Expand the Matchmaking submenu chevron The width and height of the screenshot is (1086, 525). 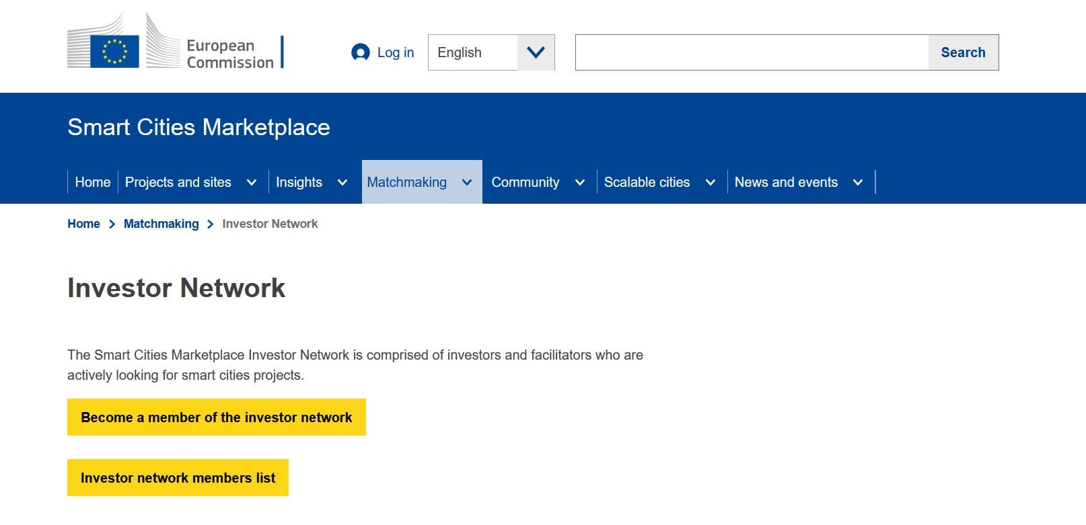point(467,182)
